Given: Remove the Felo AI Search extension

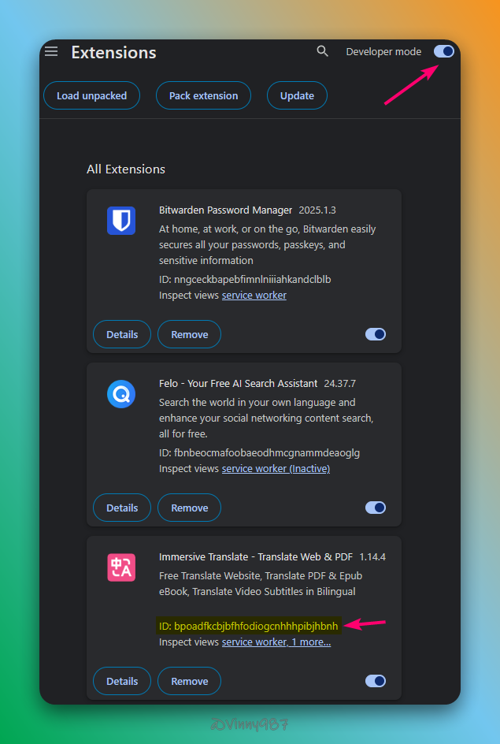Looking at the screenshot, I should 189,508.
